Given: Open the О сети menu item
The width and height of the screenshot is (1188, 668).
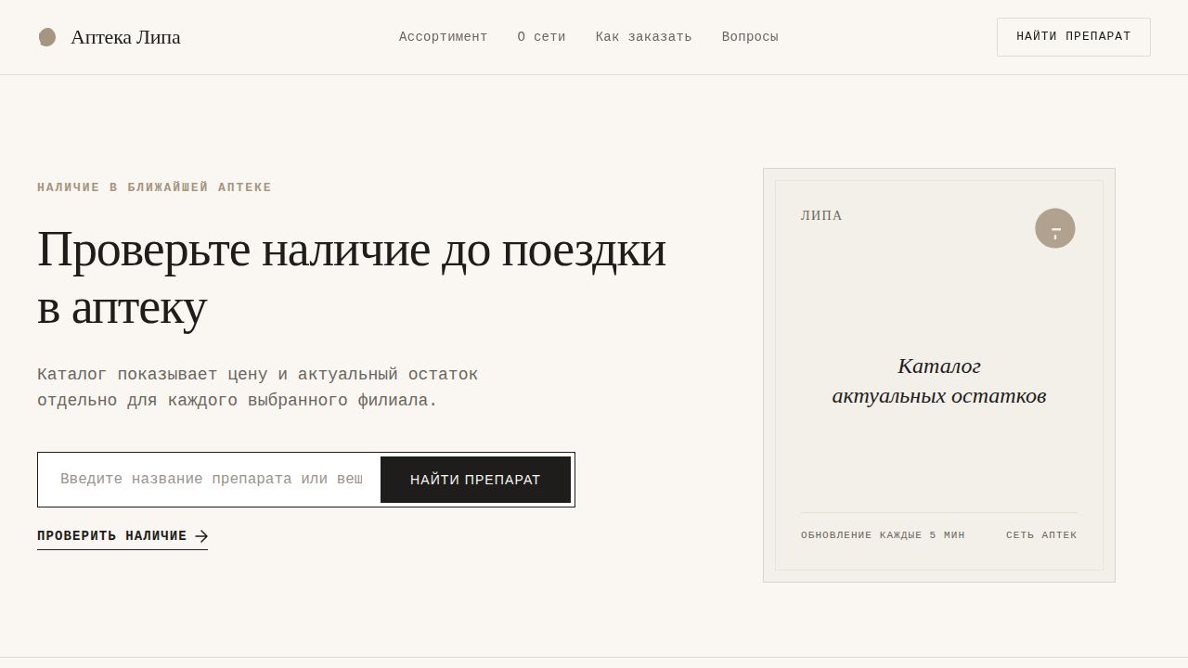Looking at the screenshot, I should [x=541, y=37].
